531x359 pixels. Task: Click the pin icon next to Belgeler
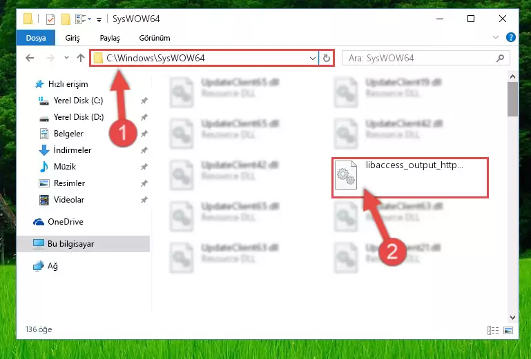pyautogui.click(x=144, y=134)
